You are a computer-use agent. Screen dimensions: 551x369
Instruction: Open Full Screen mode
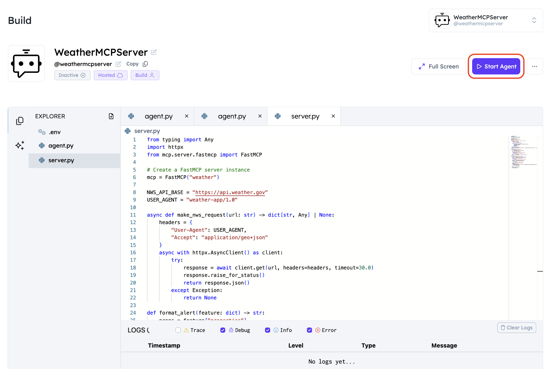coord(438,66)
